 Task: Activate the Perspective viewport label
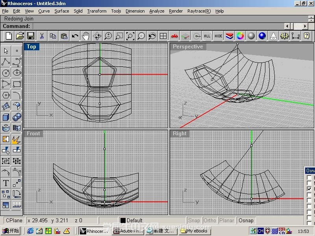pyautogui.click(x=188, y=46)
